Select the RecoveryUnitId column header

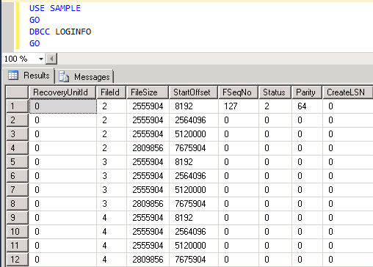coord(62,92)
